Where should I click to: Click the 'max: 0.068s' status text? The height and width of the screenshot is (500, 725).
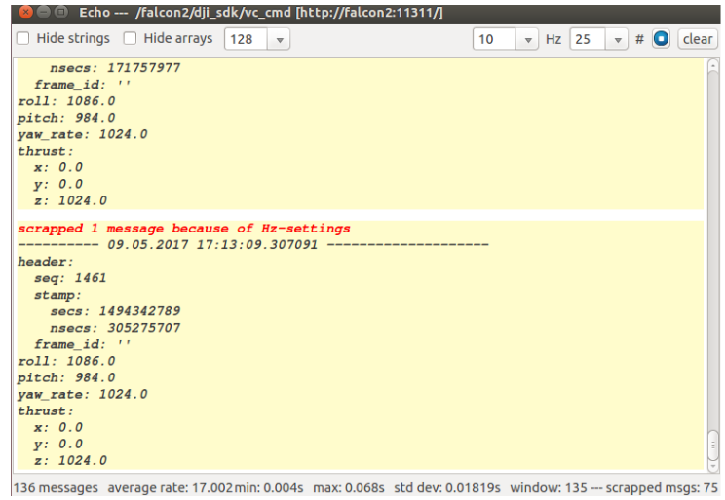pos(349,487)
